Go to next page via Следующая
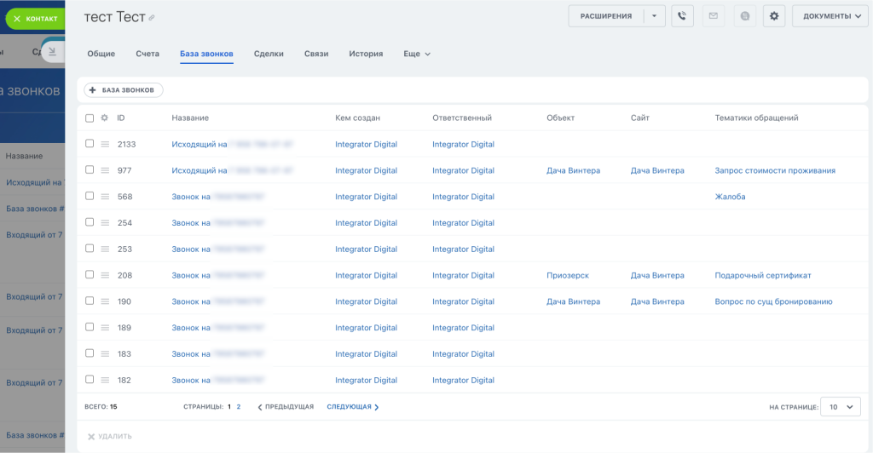The height and width of the screenshot is (453, 873). 353,407
